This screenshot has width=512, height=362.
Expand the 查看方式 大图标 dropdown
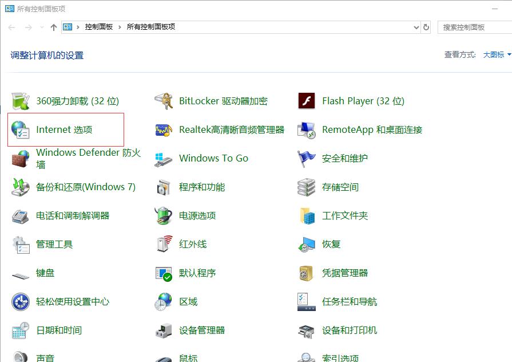click(497, 55)
